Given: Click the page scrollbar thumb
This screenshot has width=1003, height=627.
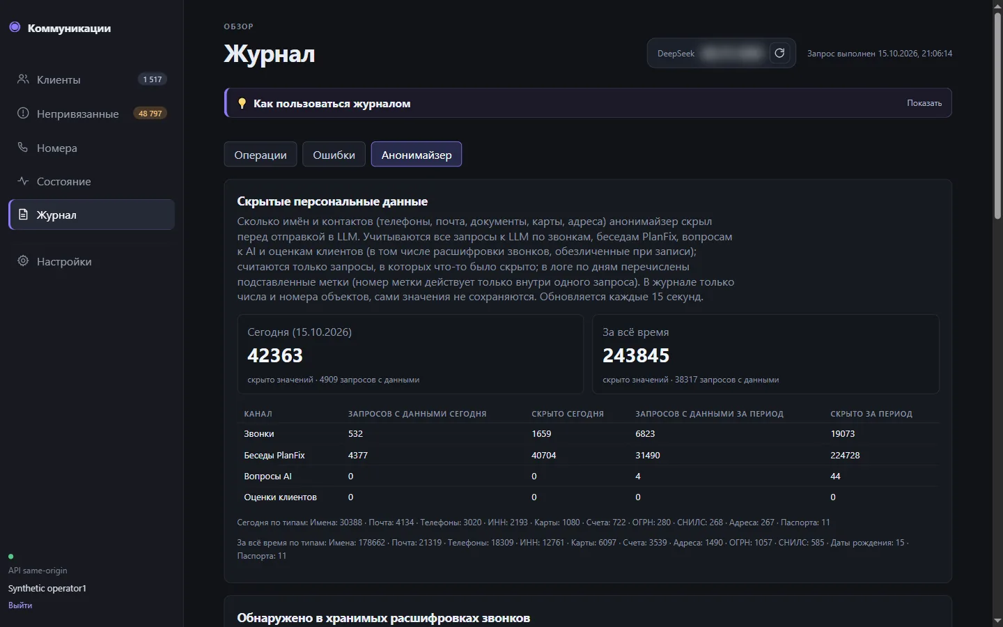Looking at the screenshot, I should coord(997,117).
